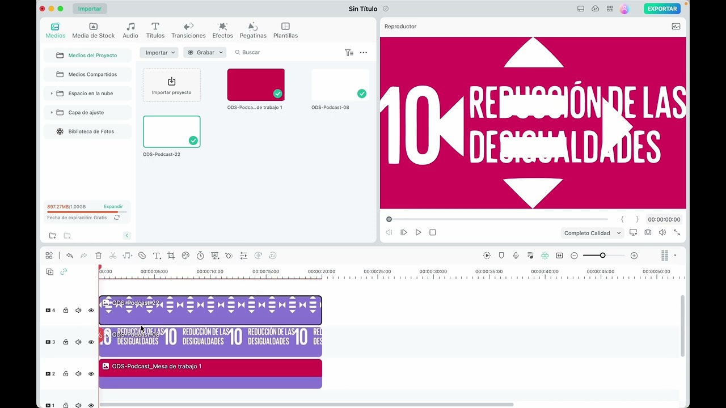Click the filter sort icon beside search
The height and width of the screenshot is (408, 726).
pos(349,52)
